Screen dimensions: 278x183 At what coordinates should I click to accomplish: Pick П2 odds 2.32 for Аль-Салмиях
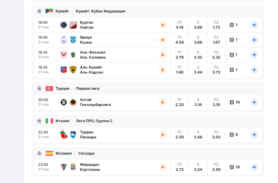(x=216, y=55)
